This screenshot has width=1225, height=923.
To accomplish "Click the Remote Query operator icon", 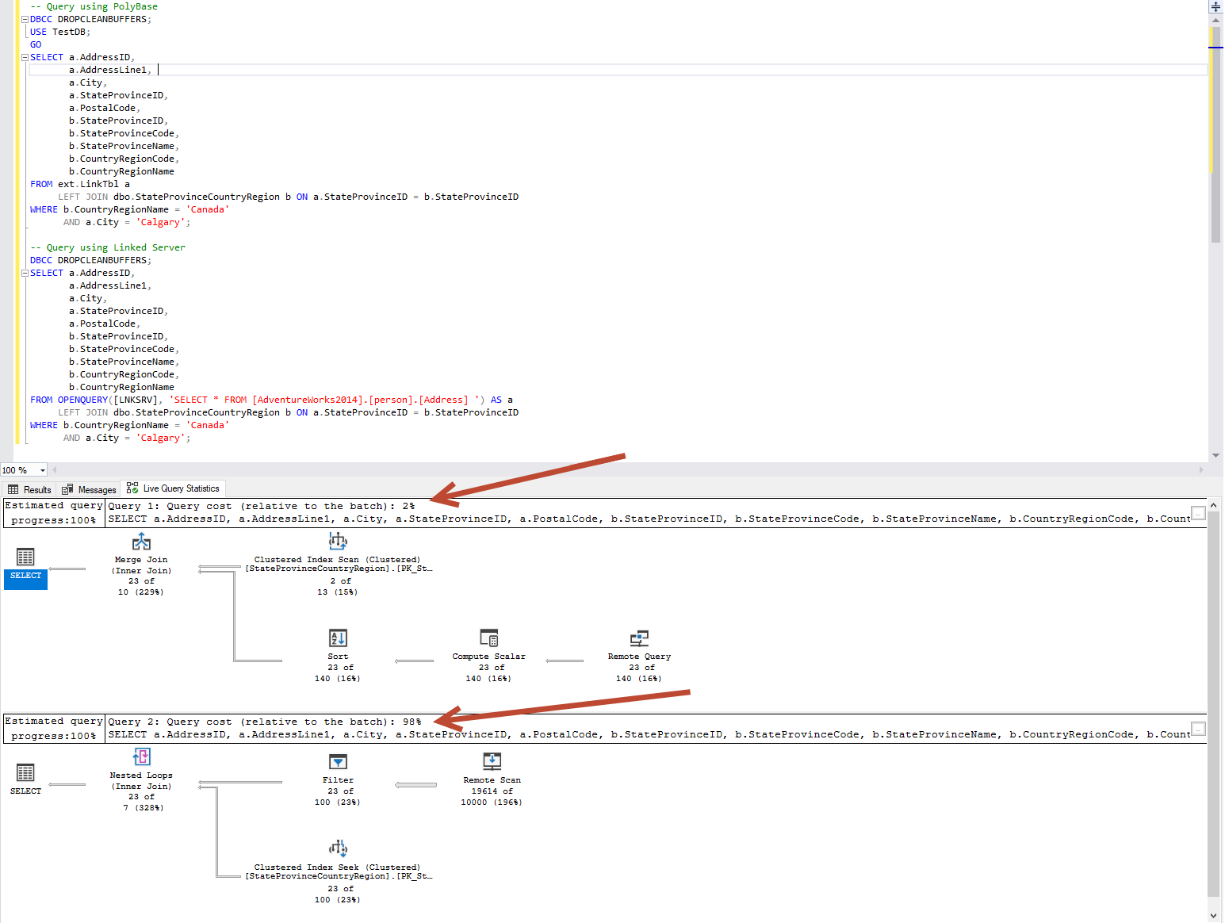I will click(x=638, y=638).
